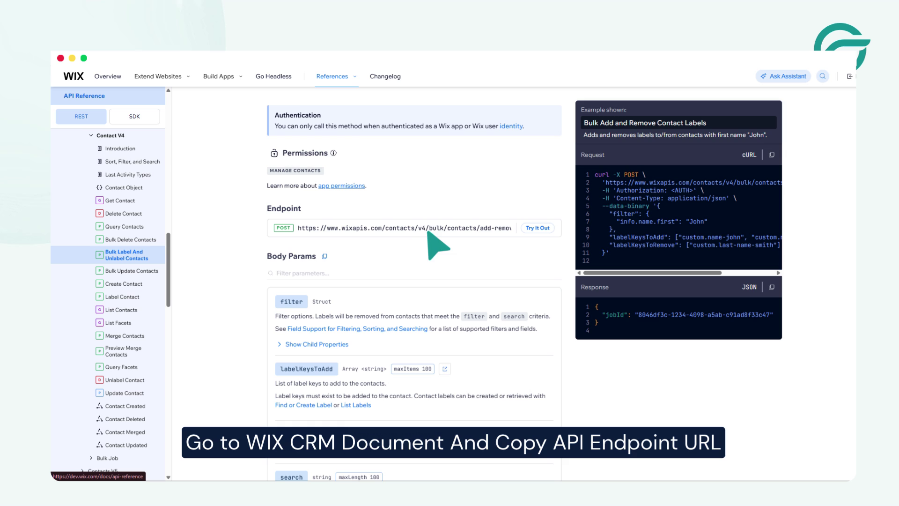Click List Contacts method icon
This screenshot has width=899, height=506.
tap(99, 310)
